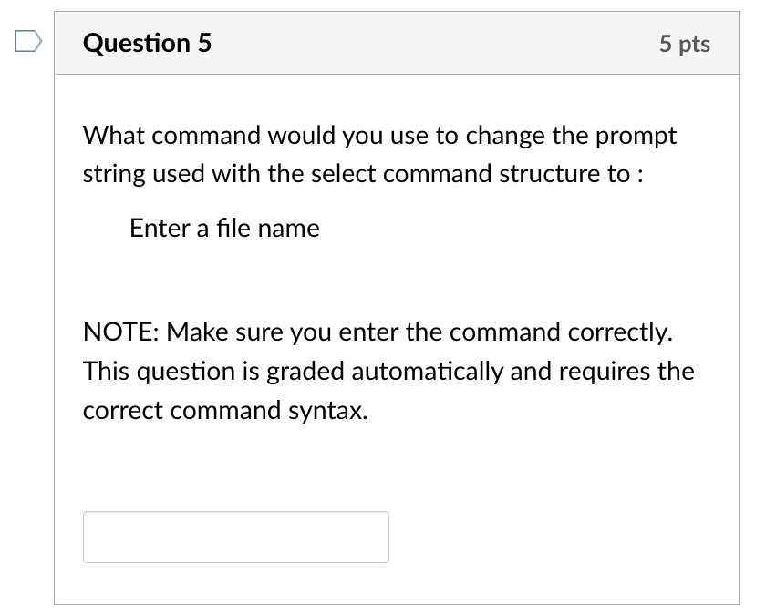Click the empty answer box to begin typing

coord(235,536)
